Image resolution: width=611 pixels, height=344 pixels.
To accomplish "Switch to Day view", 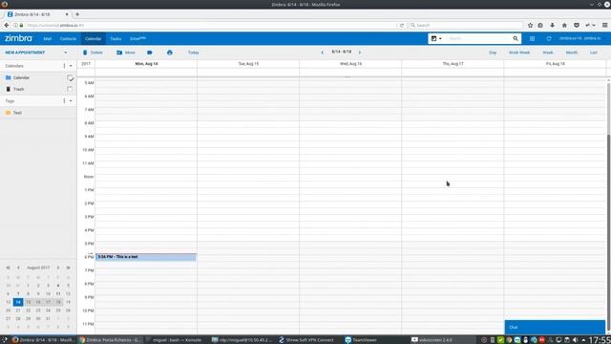I will click(493, 53).
